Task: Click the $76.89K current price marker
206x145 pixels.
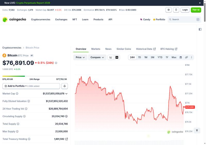Action: point(190,107)
